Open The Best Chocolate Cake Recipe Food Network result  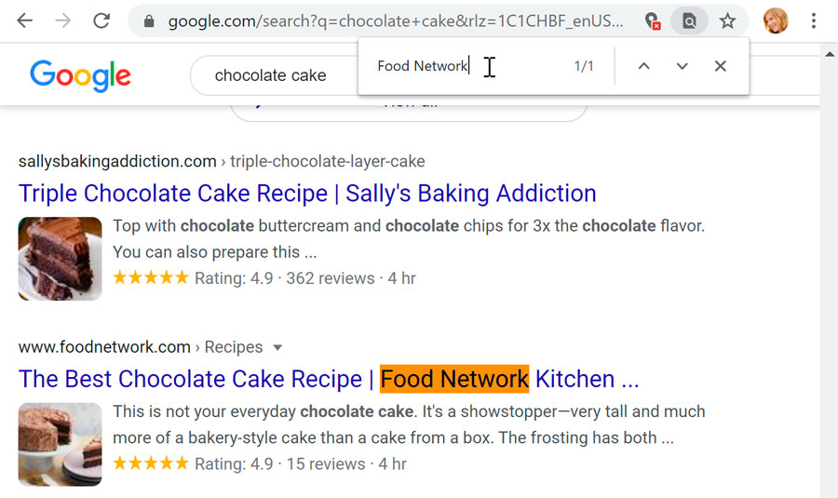(329, 379)
